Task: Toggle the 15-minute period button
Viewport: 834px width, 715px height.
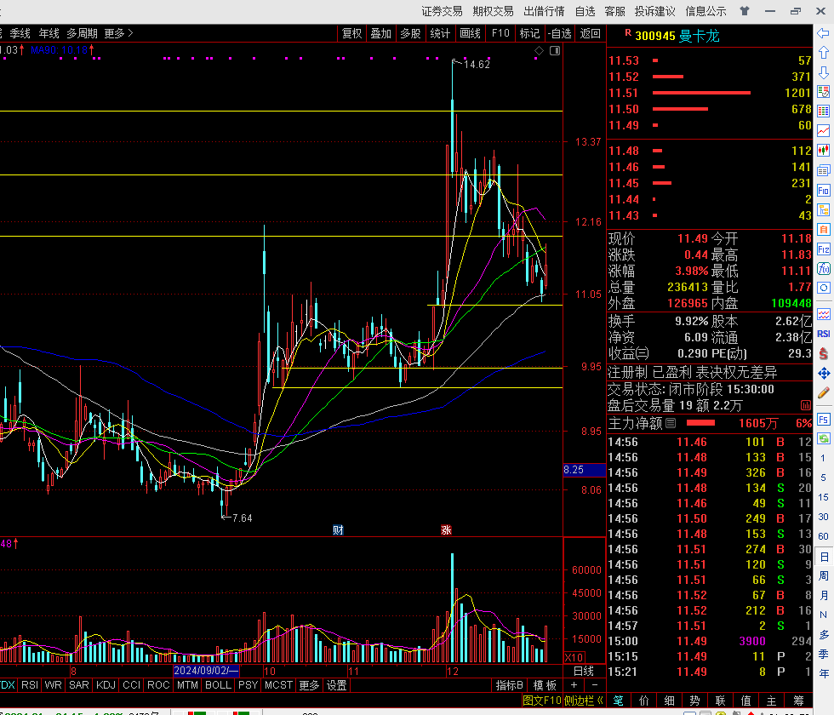Action: click(824, 497)
